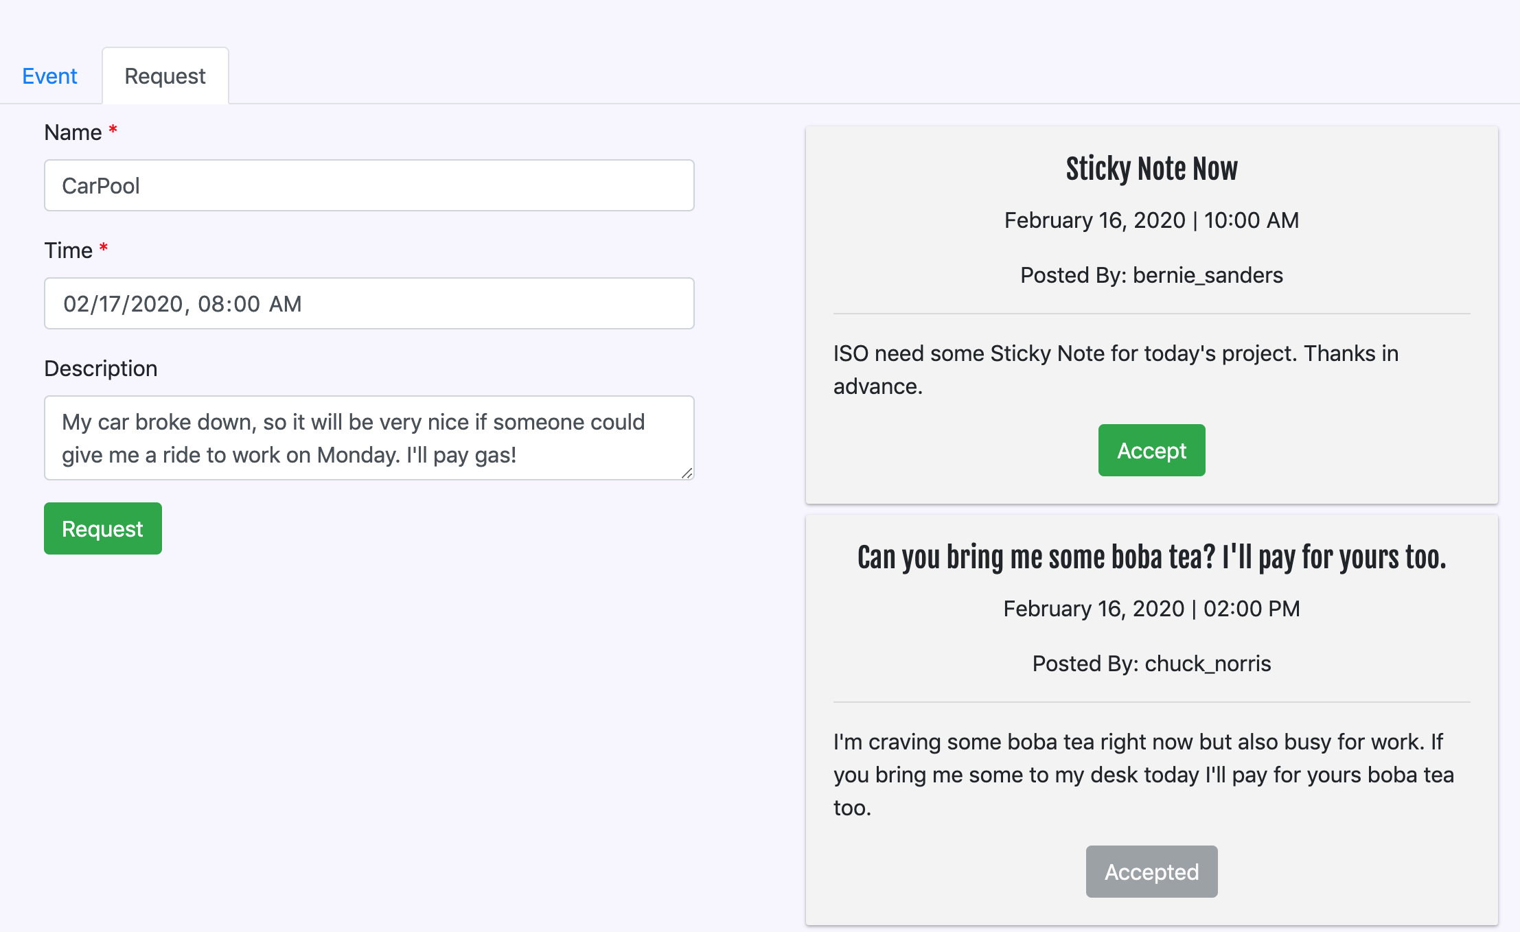The image size is (1520, 932).
Task: Click the boba tea request title
Action: (1151, 557)
